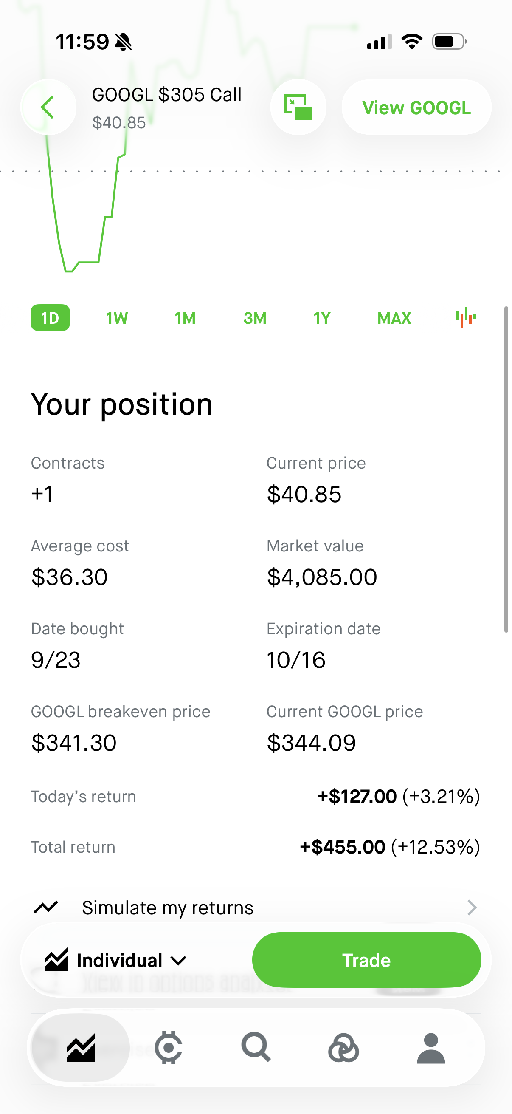
Task: Switch to candlestick chart view
Action: pos(466,318)
